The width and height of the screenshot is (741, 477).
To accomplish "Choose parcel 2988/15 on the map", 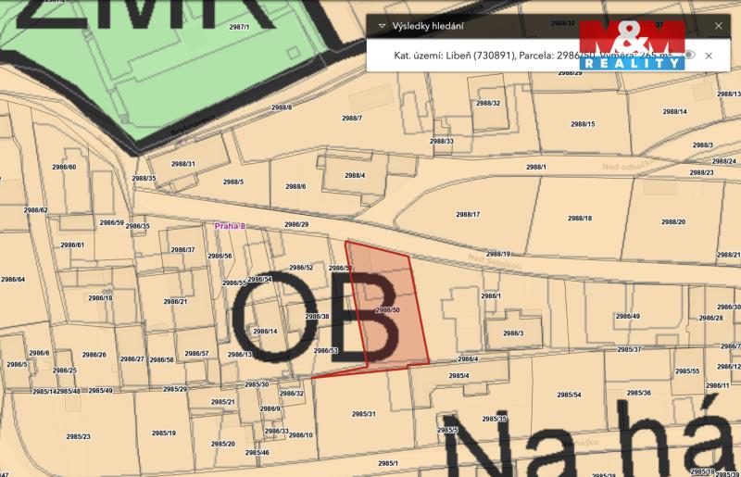I will [583, 124].
